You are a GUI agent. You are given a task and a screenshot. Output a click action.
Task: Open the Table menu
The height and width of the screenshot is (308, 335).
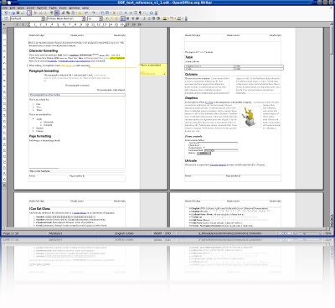pos(53,8)
